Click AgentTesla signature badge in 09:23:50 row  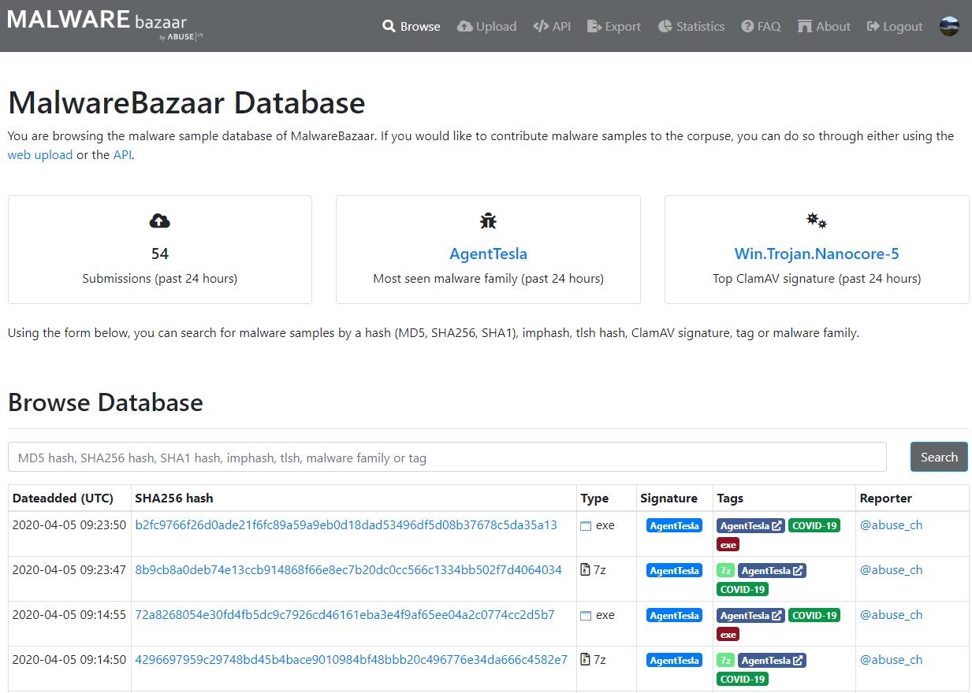pos(674,526)
